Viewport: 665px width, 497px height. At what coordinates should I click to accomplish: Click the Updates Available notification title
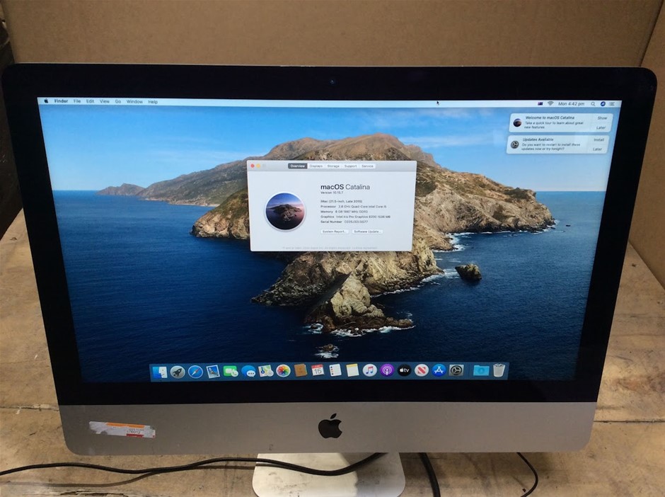click(x=538, y=139)
